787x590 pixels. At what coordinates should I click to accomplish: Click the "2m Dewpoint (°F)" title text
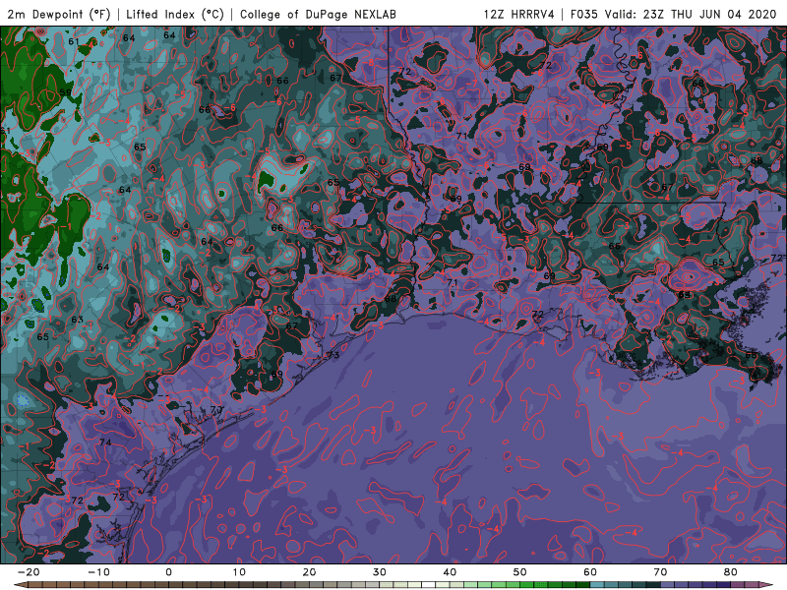point(59,14)
